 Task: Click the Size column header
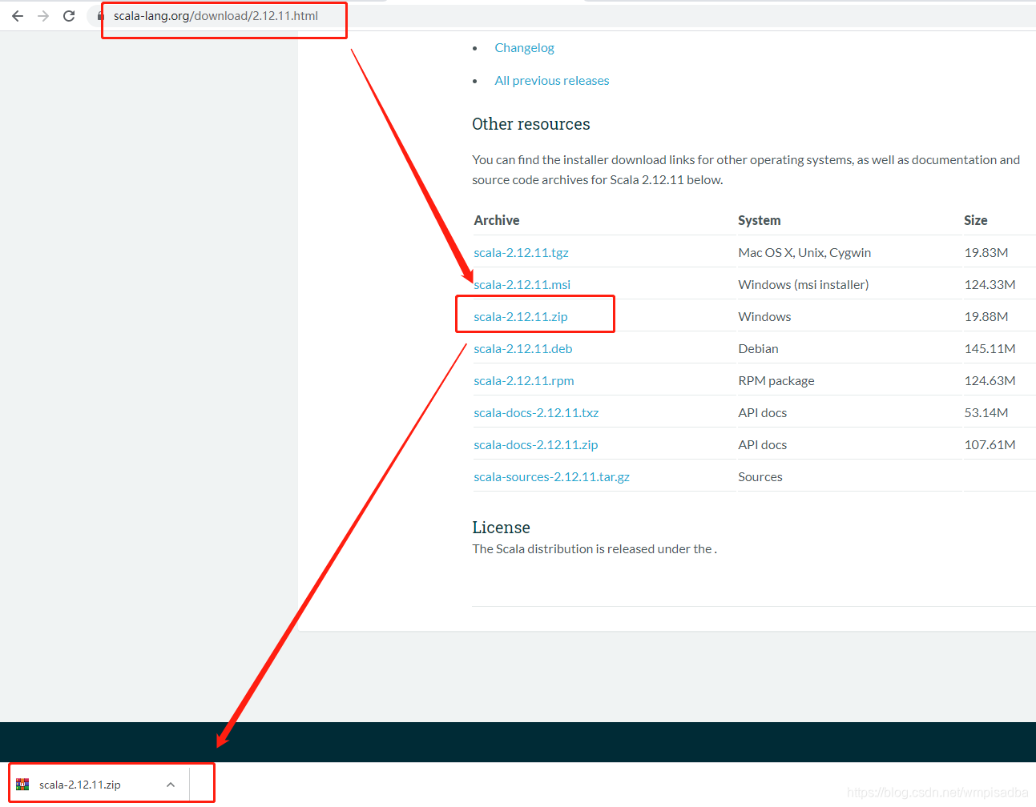pyautogui.click(x=976, y=221)
